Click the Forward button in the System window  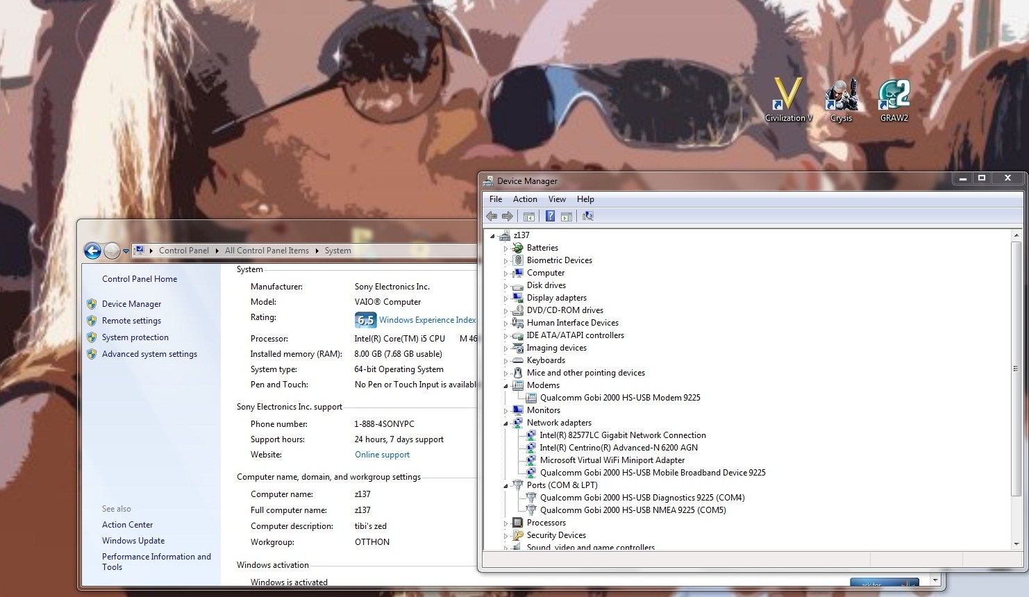pos(112,251)
